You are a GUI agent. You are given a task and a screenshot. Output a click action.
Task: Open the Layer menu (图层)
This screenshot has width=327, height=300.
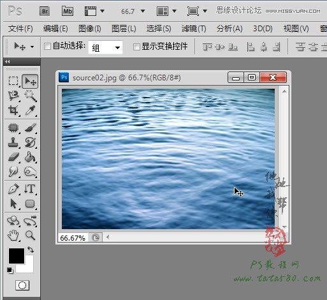click(124, 29)
